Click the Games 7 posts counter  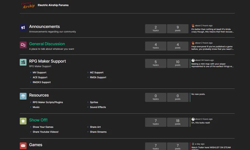tap(178, 146)
